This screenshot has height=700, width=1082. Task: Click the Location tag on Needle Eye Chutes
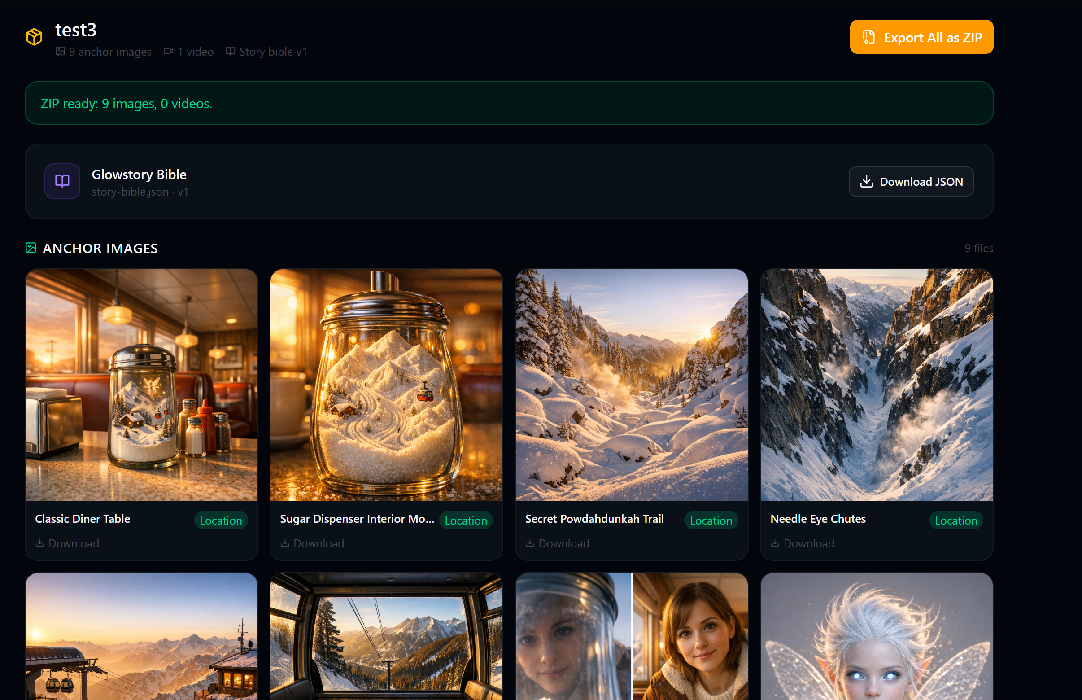point(955,521)
